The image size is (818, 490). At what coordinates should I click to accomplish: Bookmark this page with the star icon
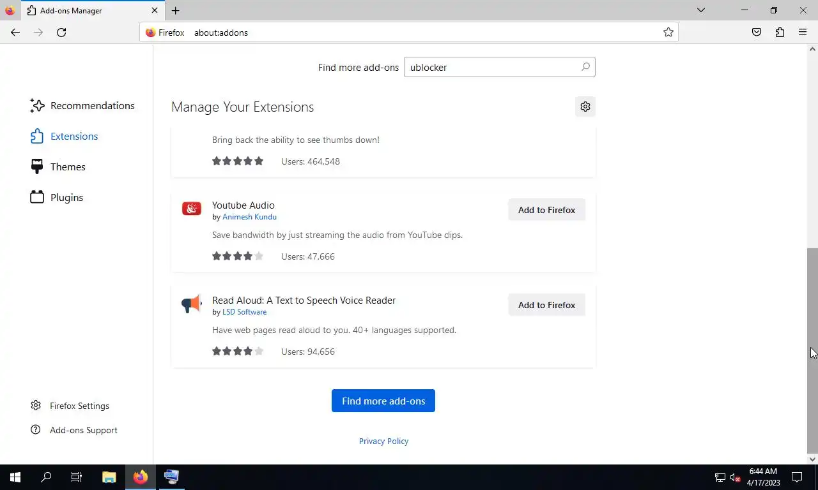[668, 33]
